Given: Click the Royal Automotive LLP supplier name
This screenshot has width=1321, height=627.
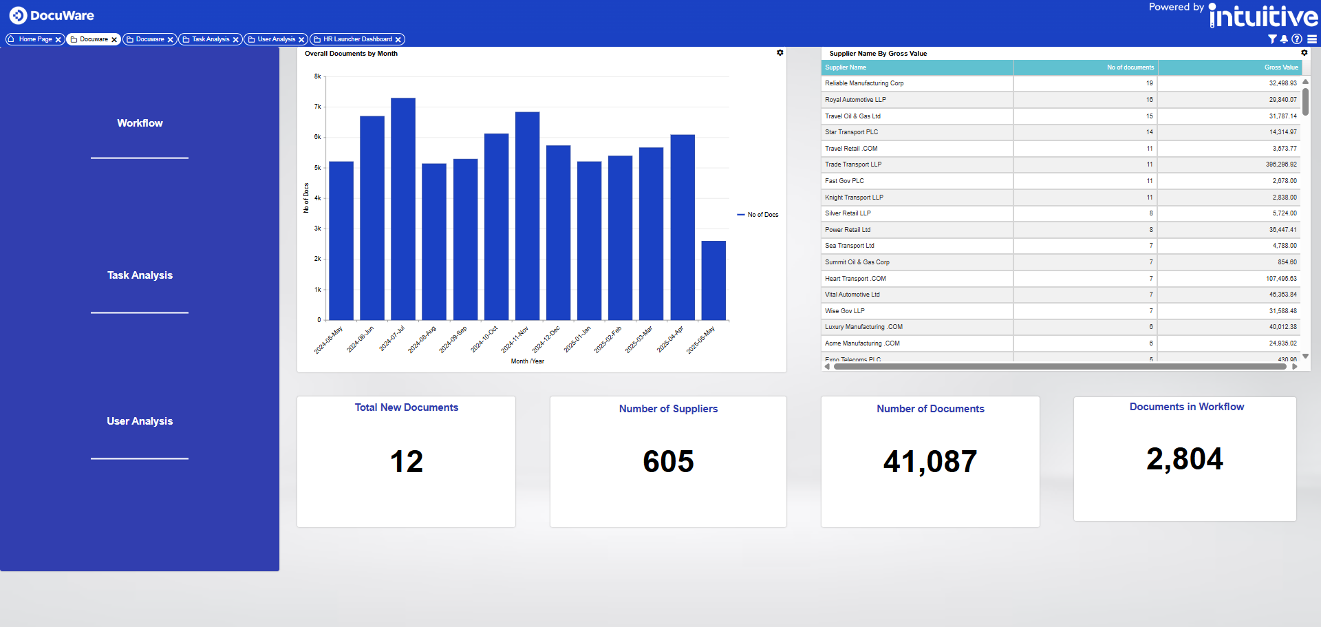Looking at the screenshot, I should tap(855, 100).
